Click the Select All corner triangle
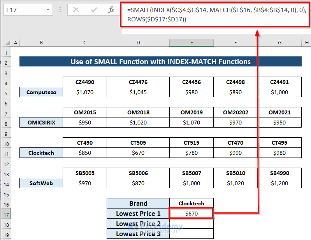Viewport: 311px width, 240px height. [x=7, y=43]
